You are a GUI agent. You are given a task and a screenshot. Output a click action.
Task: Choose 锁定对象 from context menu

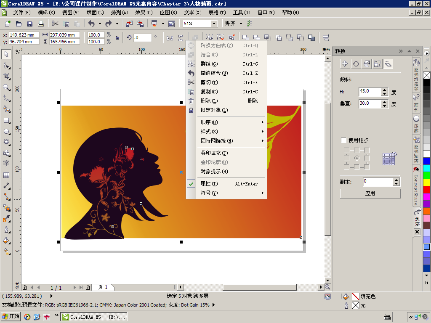coord(226,110)
